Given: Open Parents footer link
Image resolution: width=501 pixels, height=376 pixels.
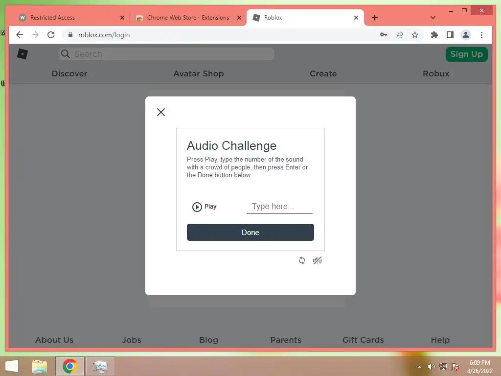Looking at the screenshot, I should (286, 340).
